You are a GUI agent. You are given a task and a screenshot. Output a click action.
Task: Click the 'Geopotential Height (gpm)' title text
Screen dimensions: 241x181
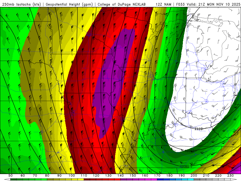tap(69, 5)
